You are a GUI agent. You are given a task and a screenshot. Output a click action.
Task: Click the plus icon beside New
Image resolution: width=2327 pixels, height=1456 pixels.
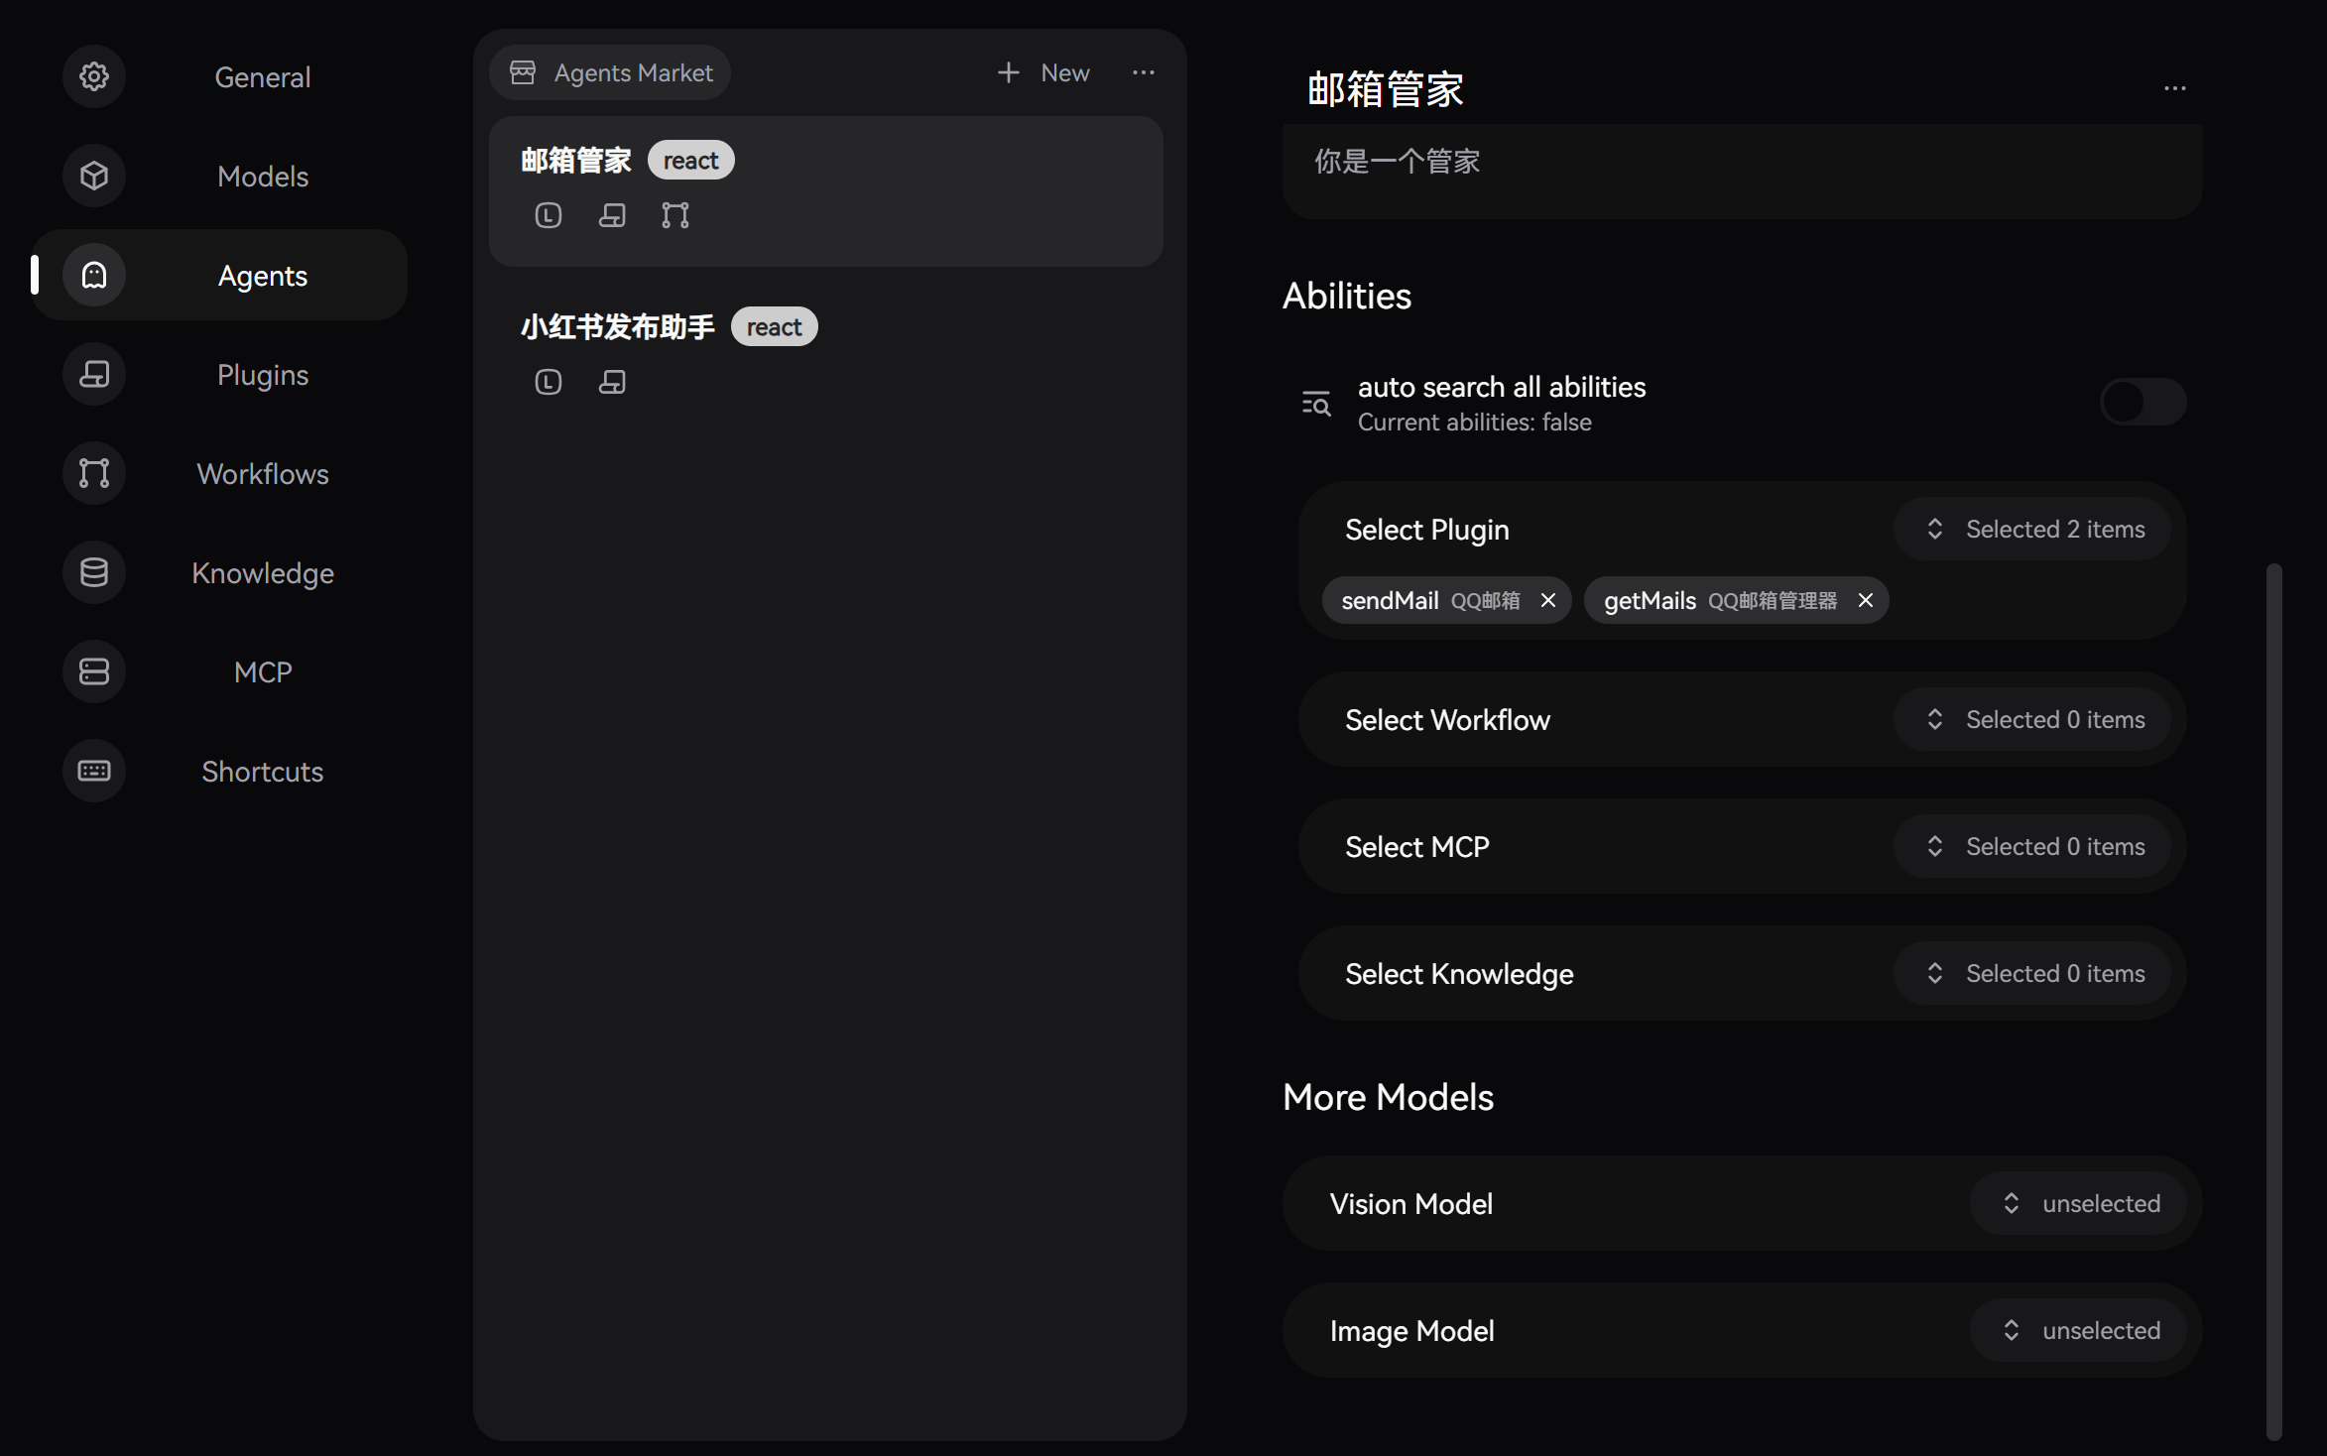1008,72
